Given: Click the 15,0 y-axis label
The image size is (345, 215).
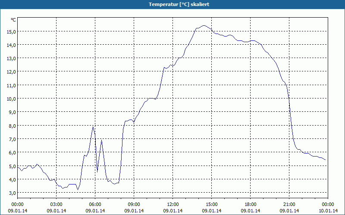Looking at the screenshot, I should tap(11, 31).
